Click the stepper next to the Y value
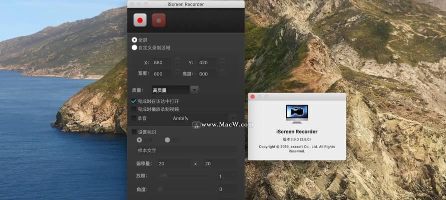The height and width of the screenshot is (200, 446). tap(222, 62)
